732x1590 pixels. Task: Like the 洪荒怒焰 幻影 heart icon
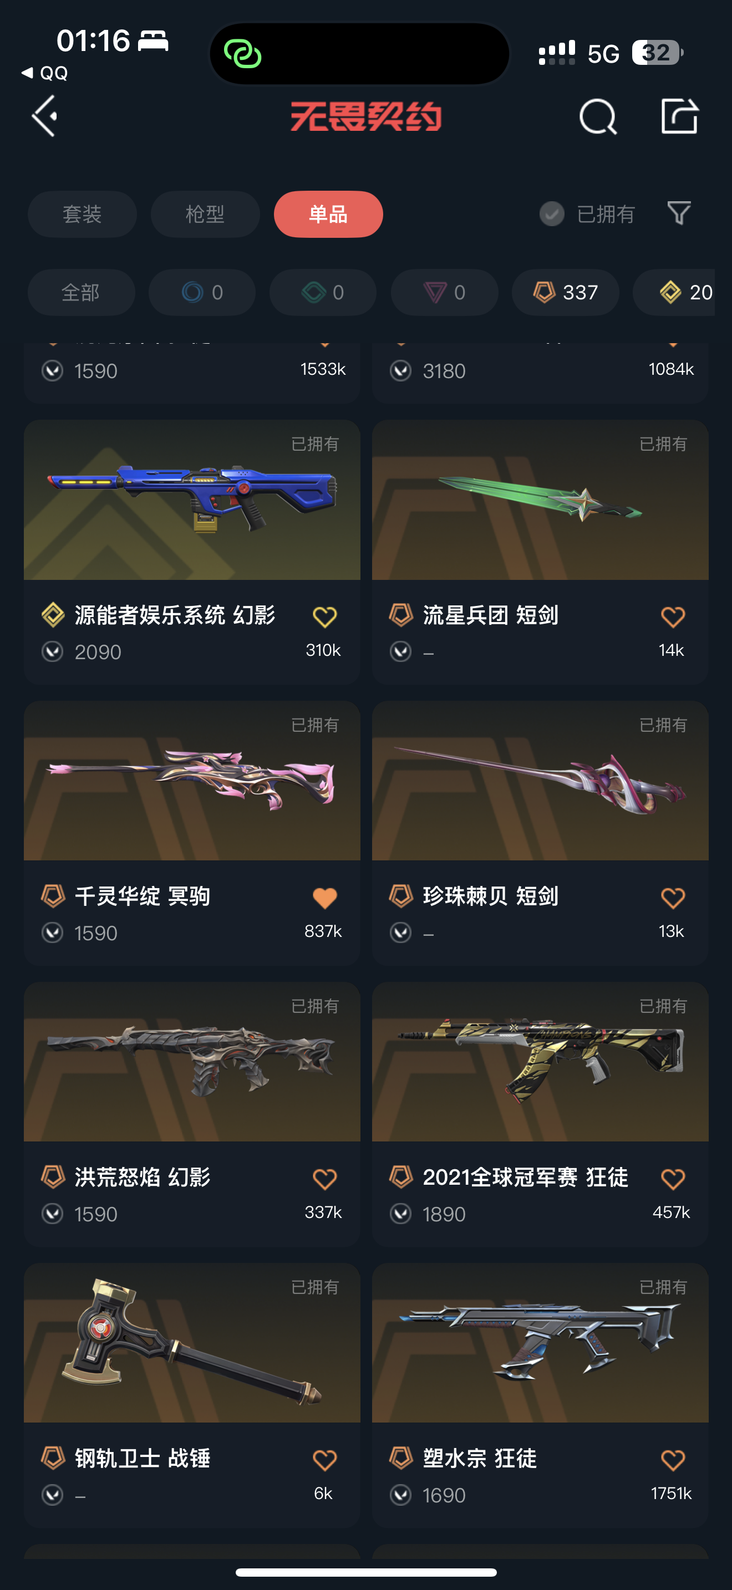tap(324, 1179)
